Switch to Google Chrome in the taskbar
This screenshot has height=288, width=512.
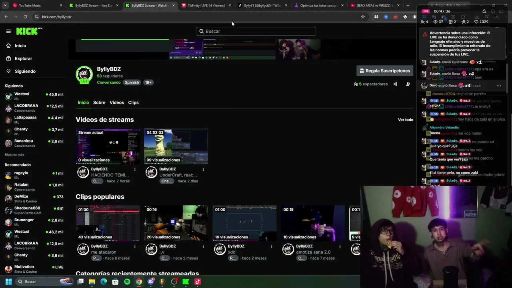point(139,282)
